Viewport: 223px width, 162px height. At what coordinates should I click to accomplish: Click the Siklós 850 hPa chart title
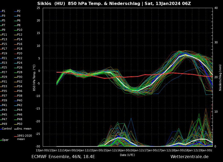(114, 4)
